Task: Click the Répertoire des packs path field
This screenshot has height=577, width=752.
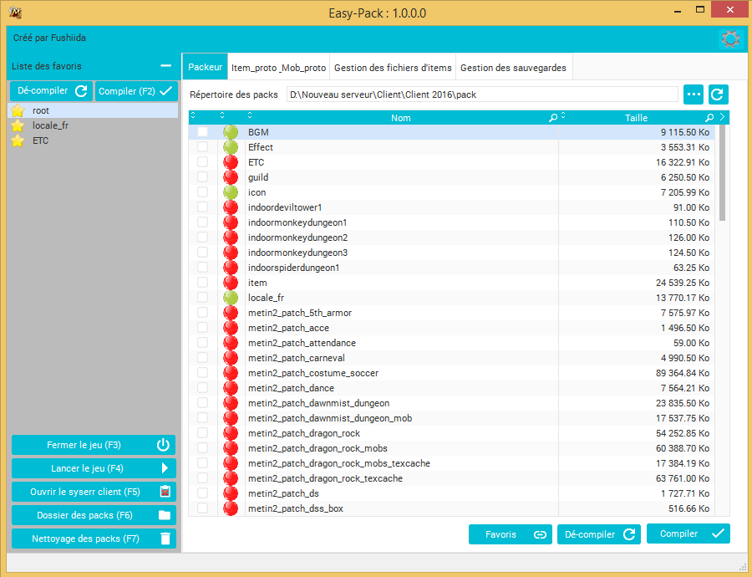Action: (482, 94)
